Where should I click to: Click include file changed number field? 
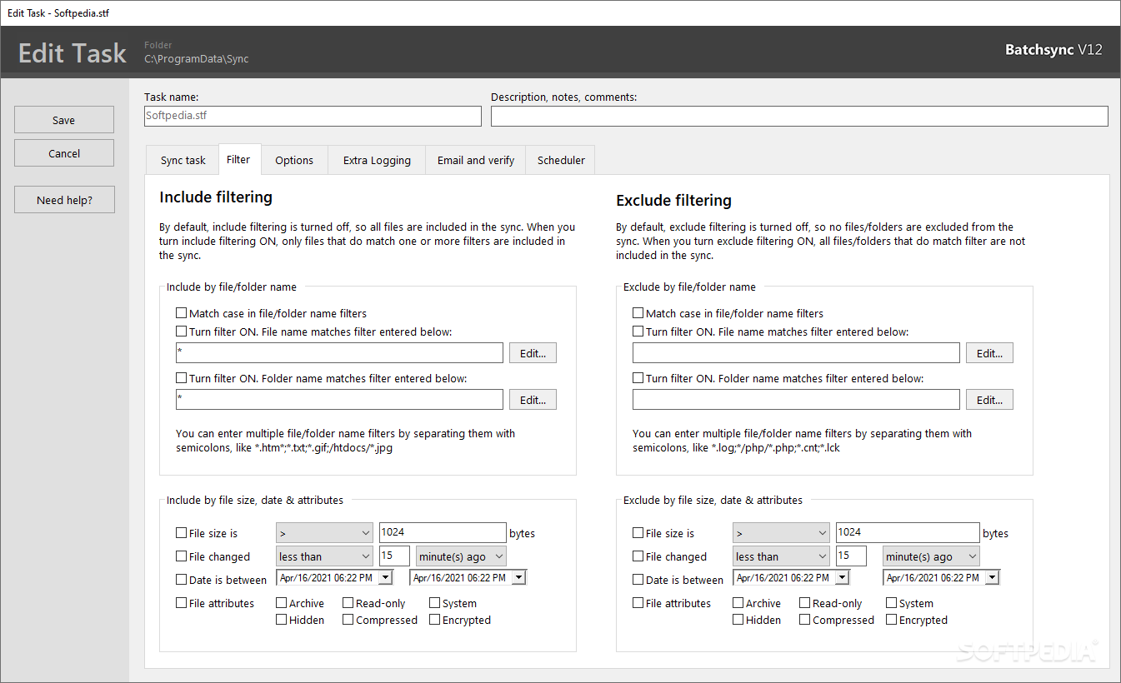pyautogui.click(x=394, y=556)
